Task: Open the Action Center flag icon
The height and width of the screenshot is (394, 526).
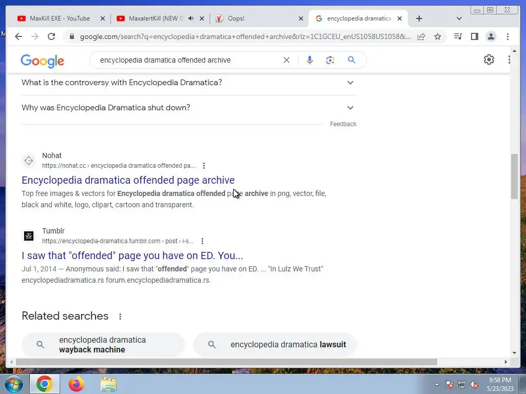Action: (449, 385)
